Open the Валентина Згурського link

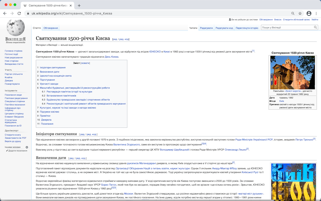pos(126,145)
